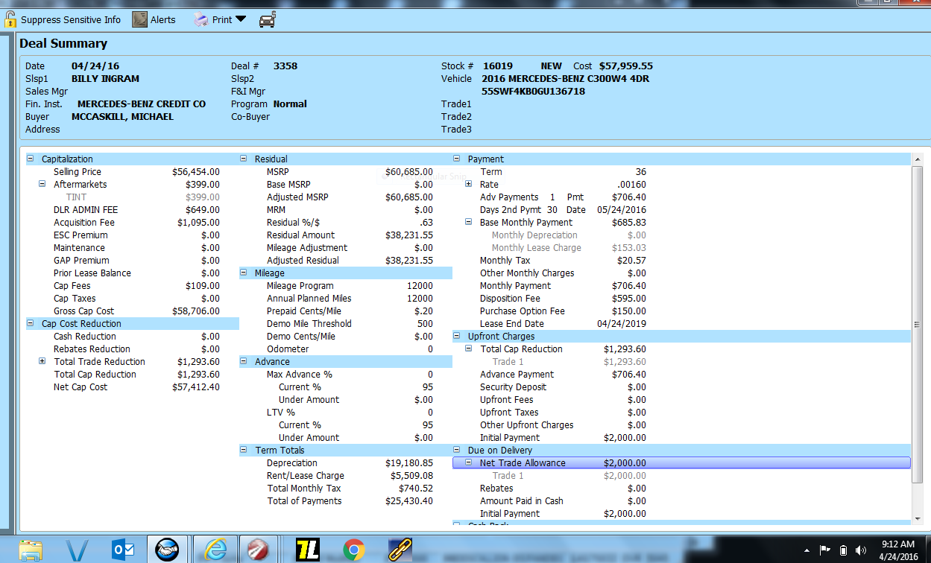The width and height of the screenshot is (931, 563).
Task: Collapse the Due on Delivery section
Action: (457, 450)
